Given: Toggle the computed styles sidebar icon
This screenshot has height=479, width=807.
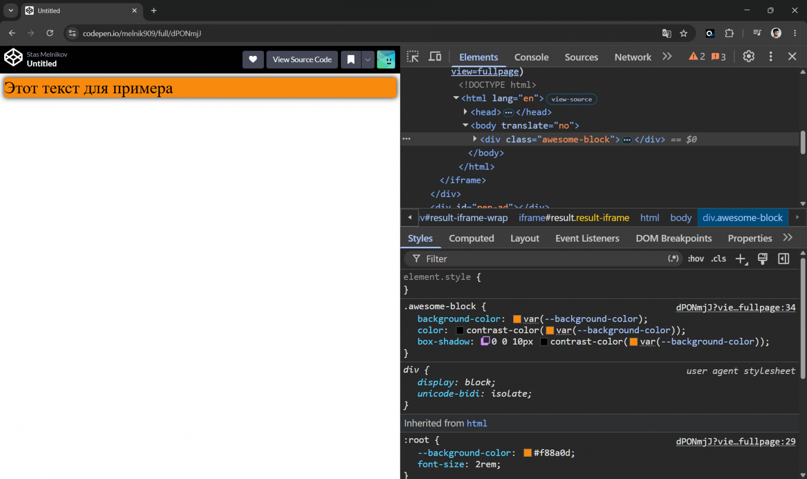Looking at the screenshot, I should coord(784,259).
